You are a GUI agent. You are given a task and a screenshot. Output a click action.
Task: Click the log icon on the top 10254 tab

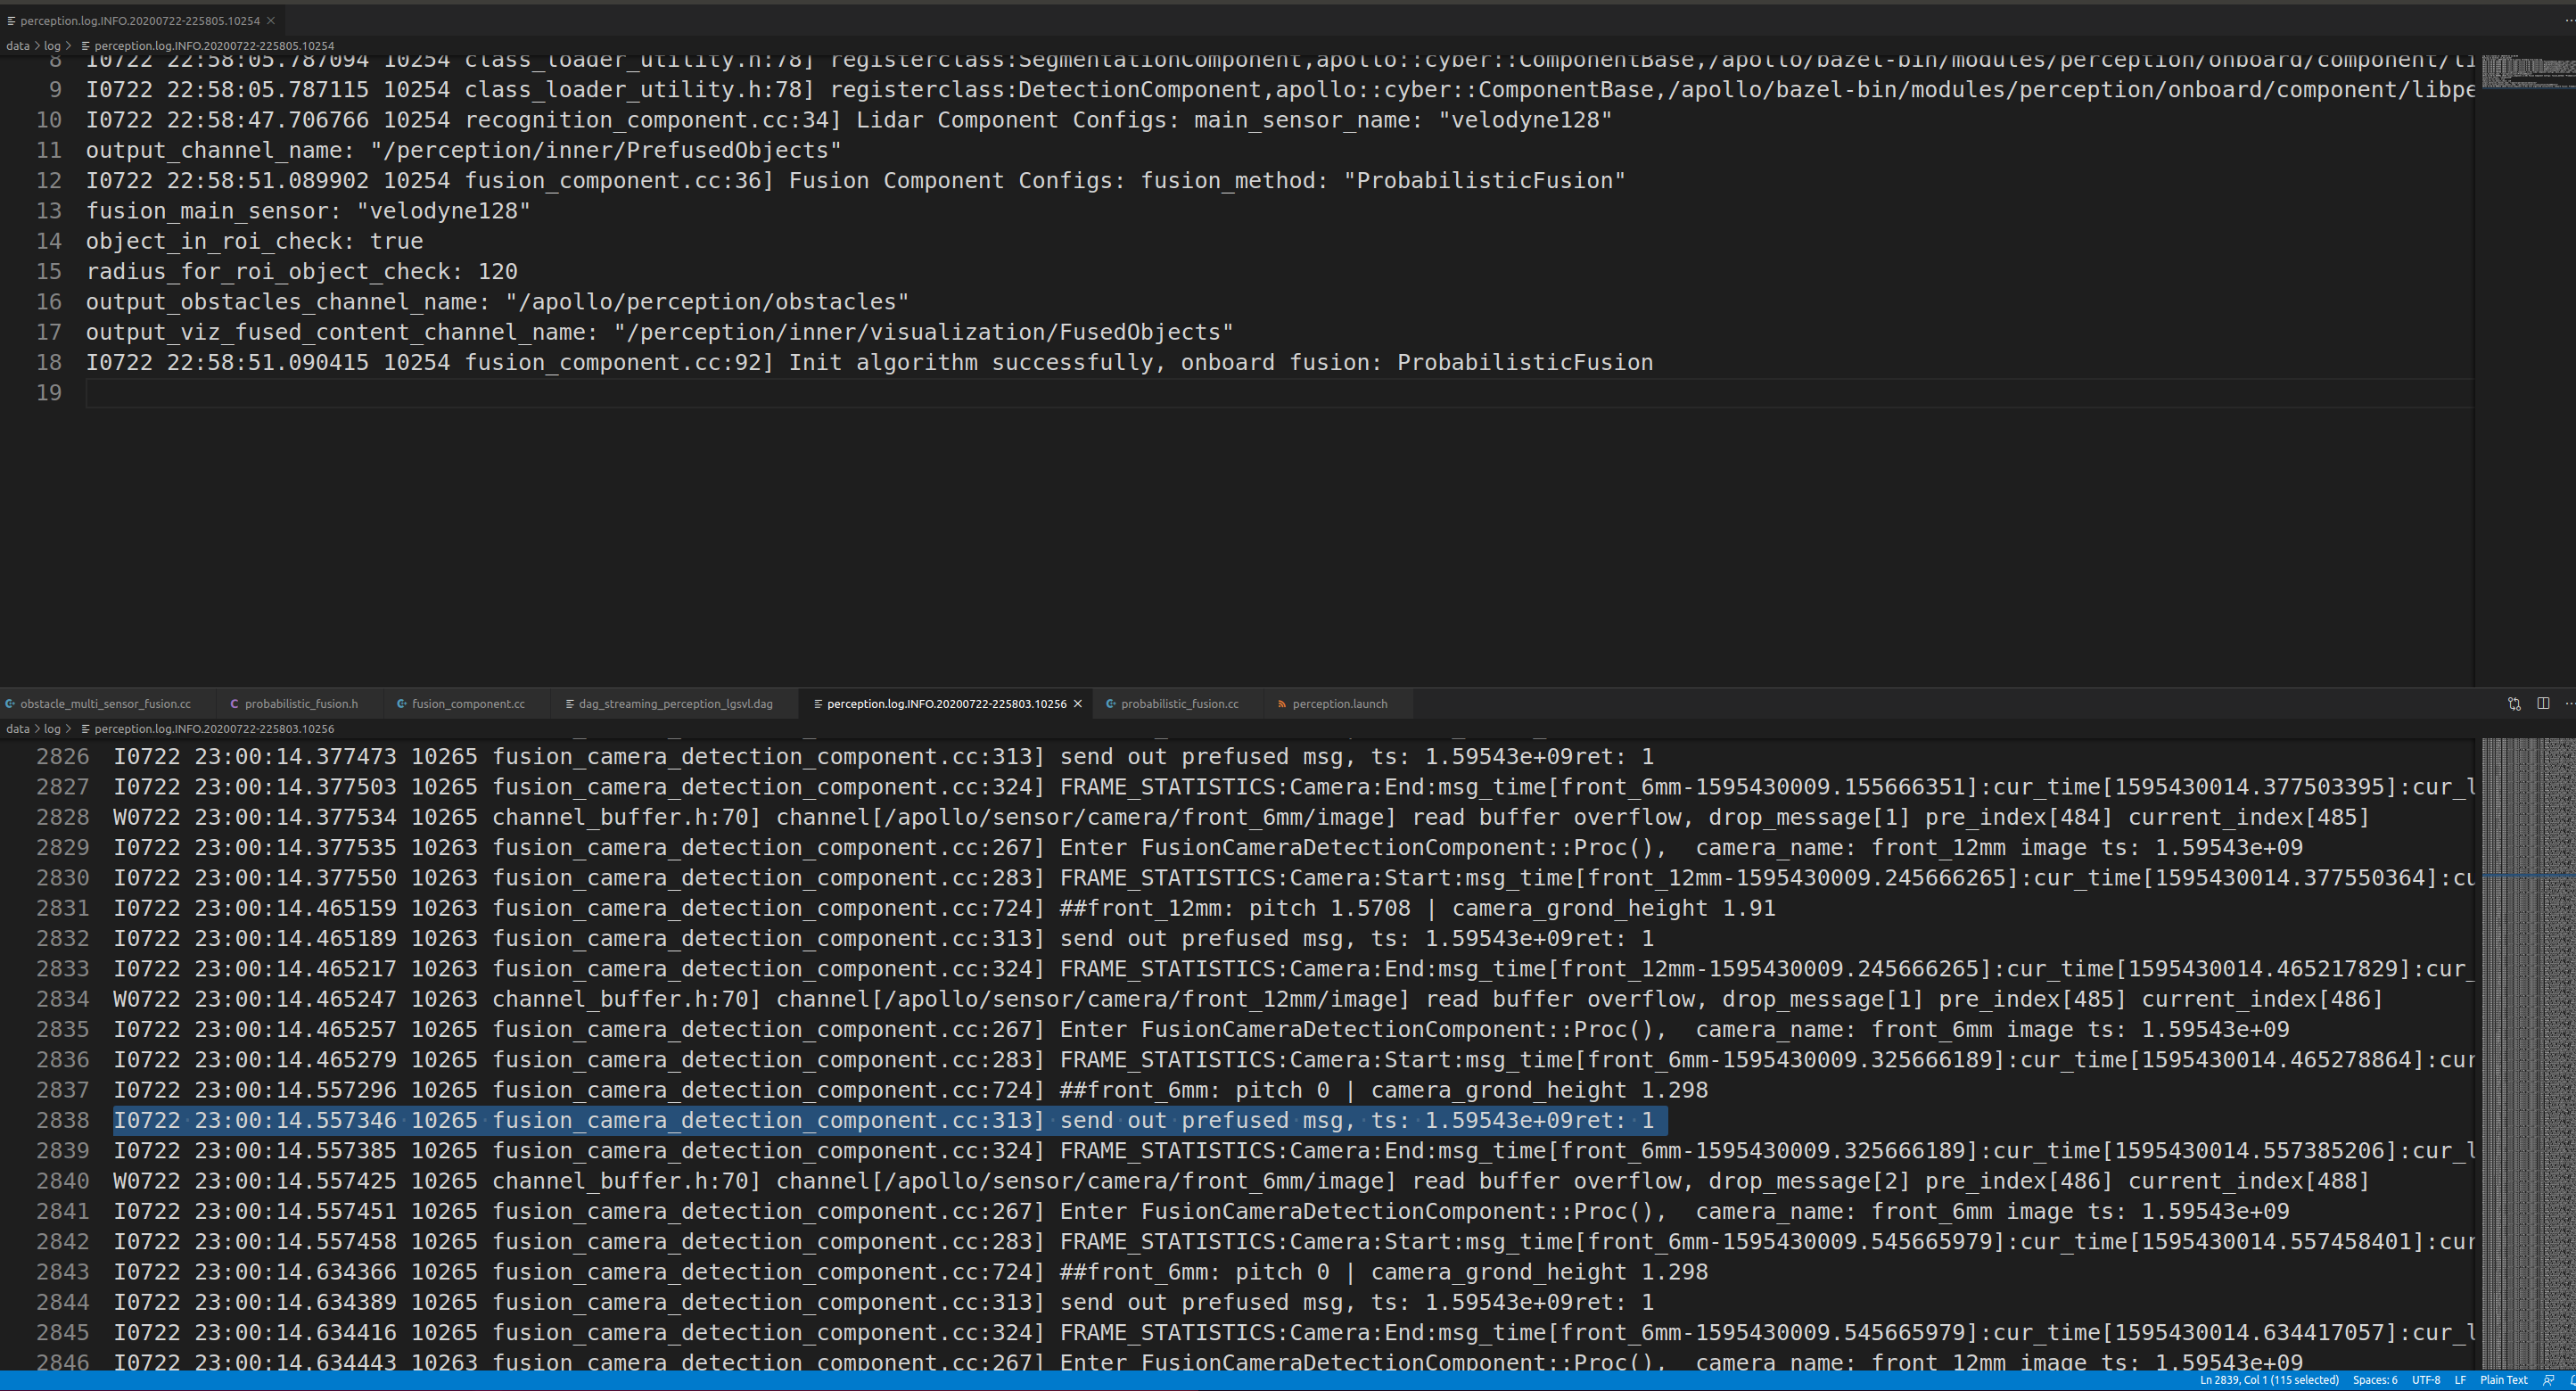12,20
